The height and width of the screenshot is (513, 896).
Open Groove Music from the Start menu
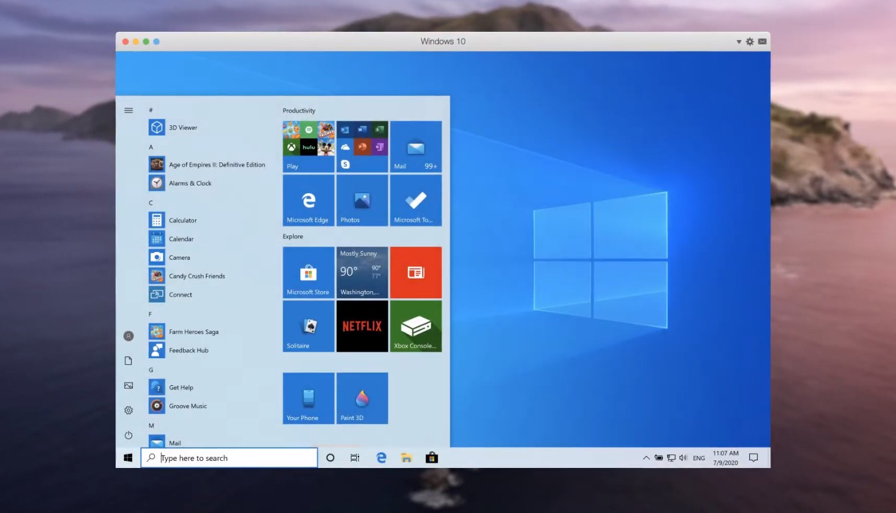pyautogui.click(x=188, y=406)
